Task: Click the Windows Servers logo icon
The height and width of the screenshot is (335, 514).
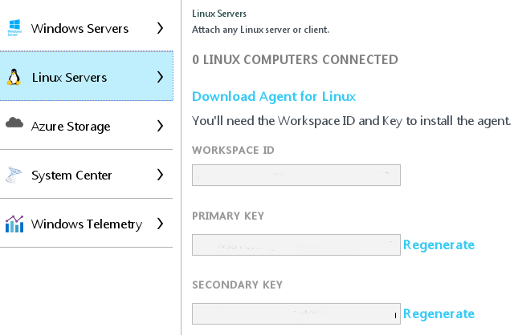Action: 14,27
